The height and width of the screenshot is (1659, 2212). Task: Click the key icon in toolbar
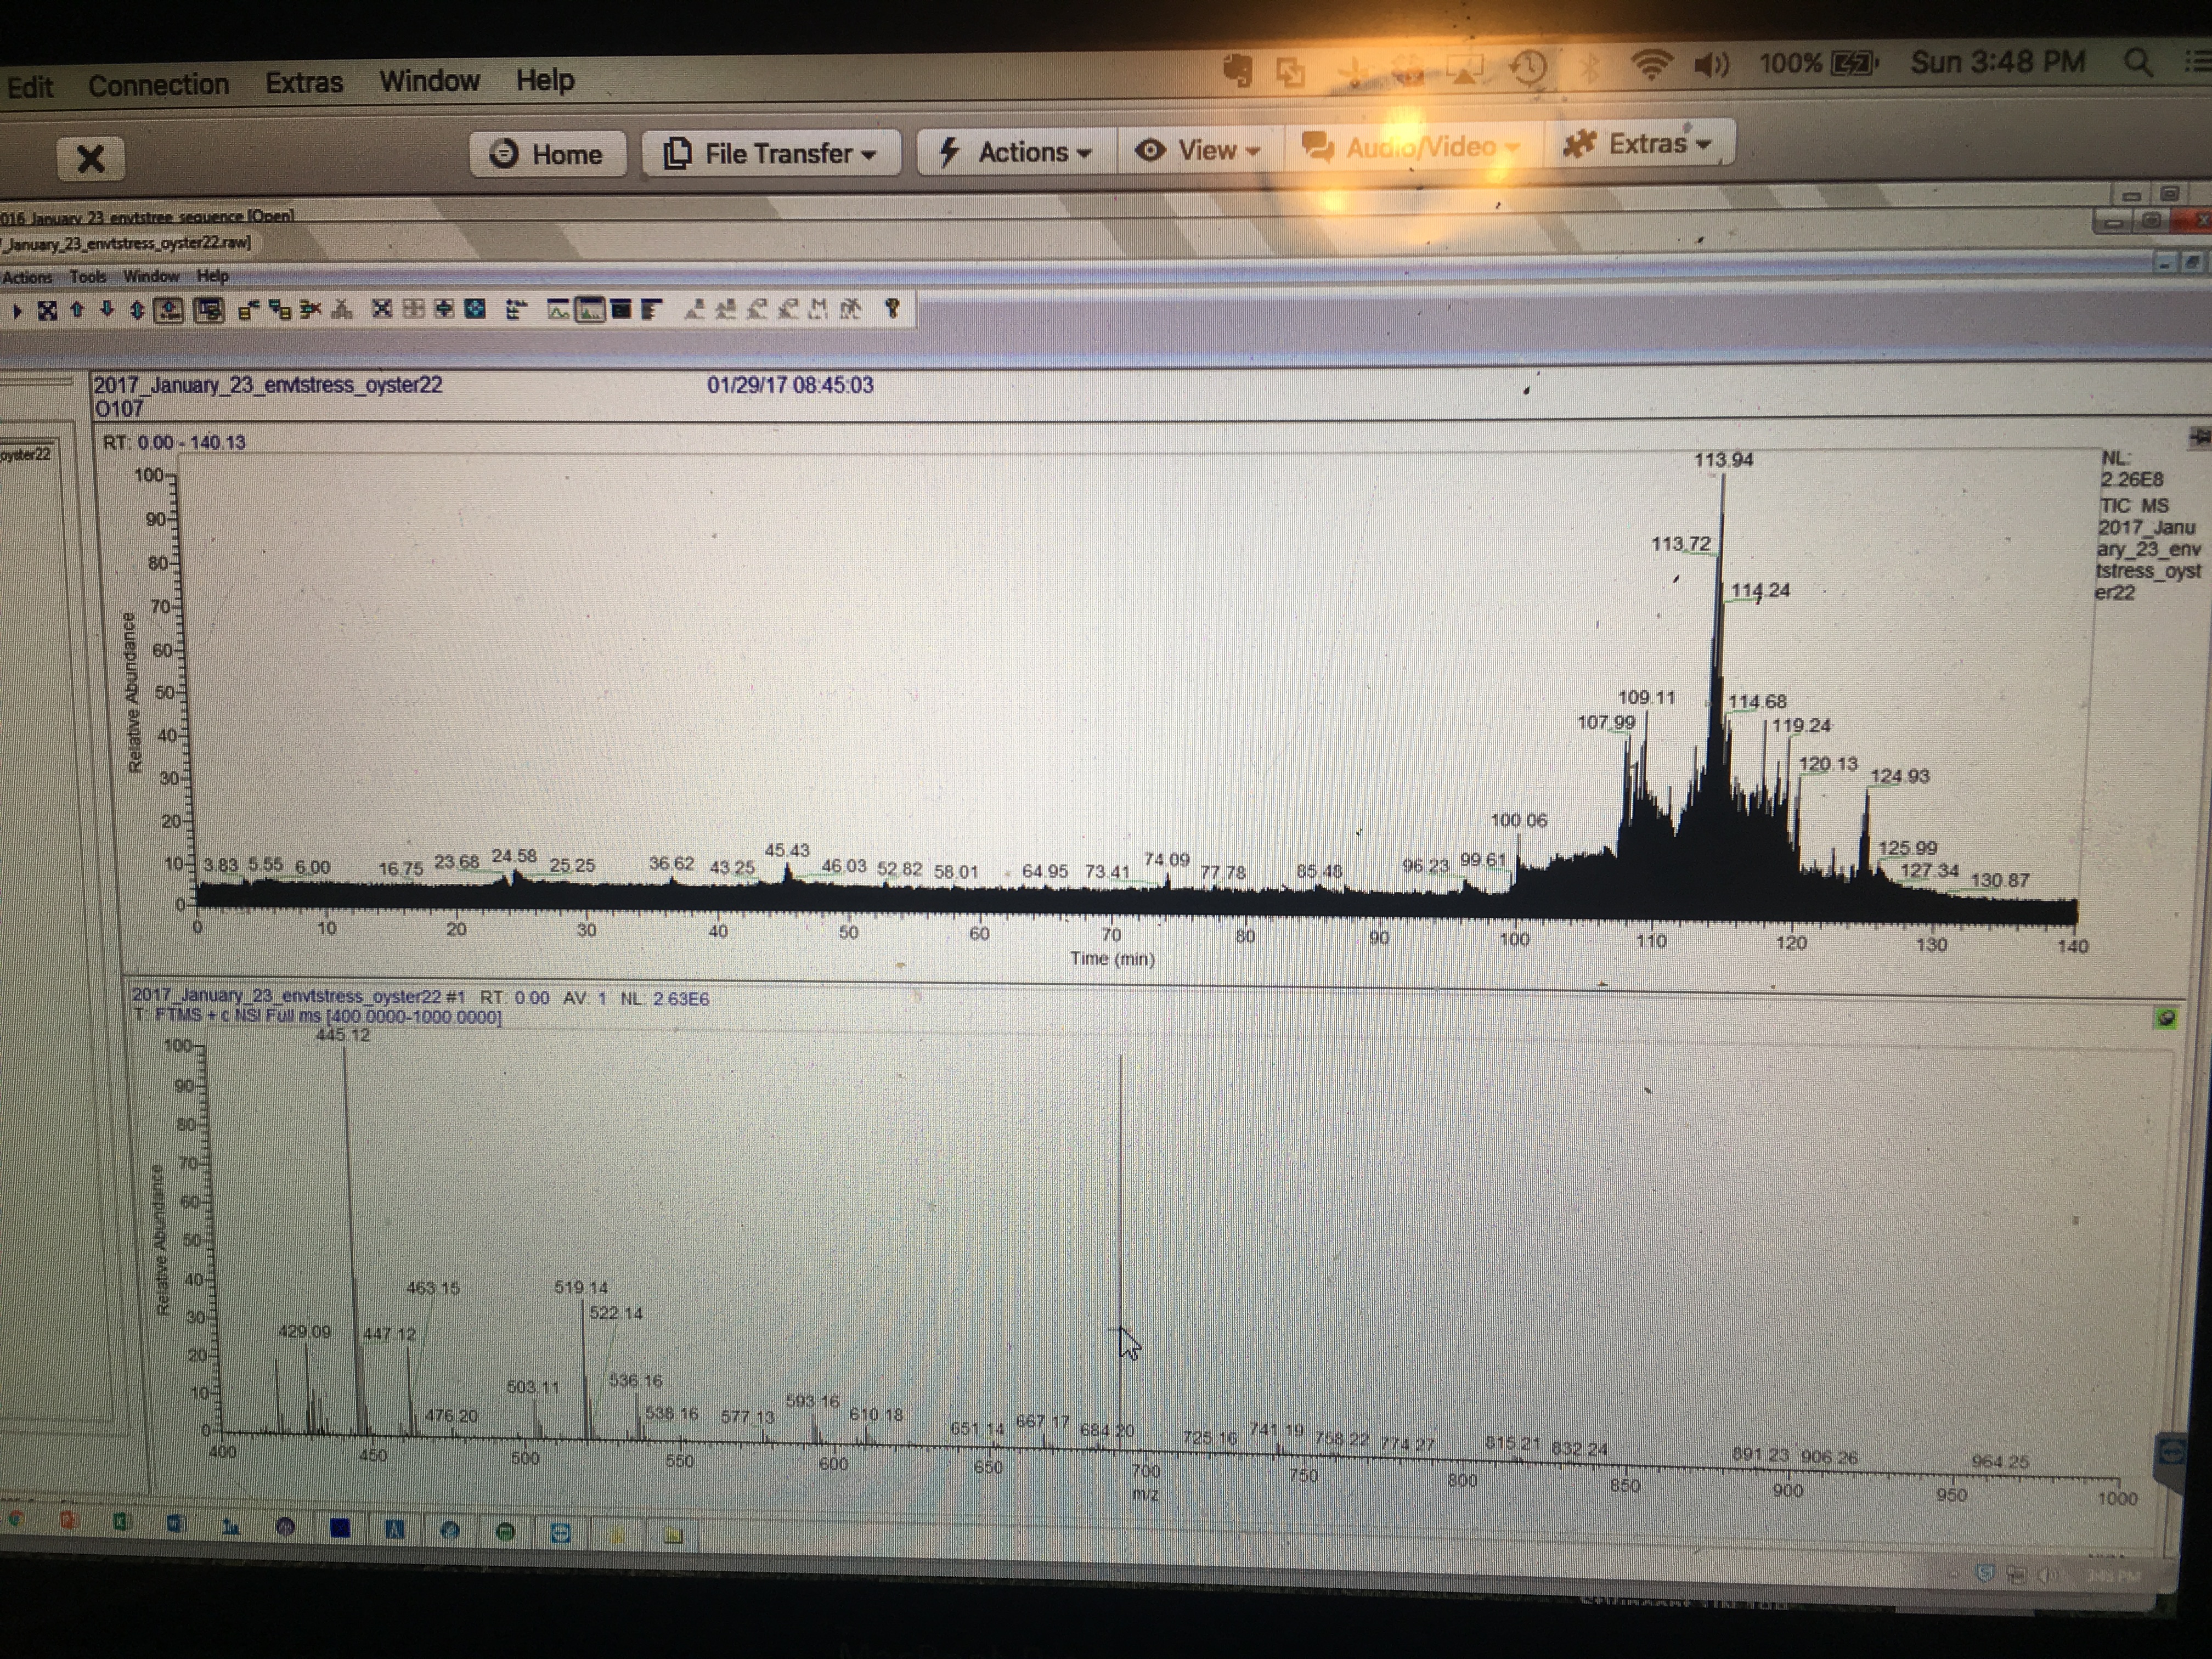[x=892, y=308]
